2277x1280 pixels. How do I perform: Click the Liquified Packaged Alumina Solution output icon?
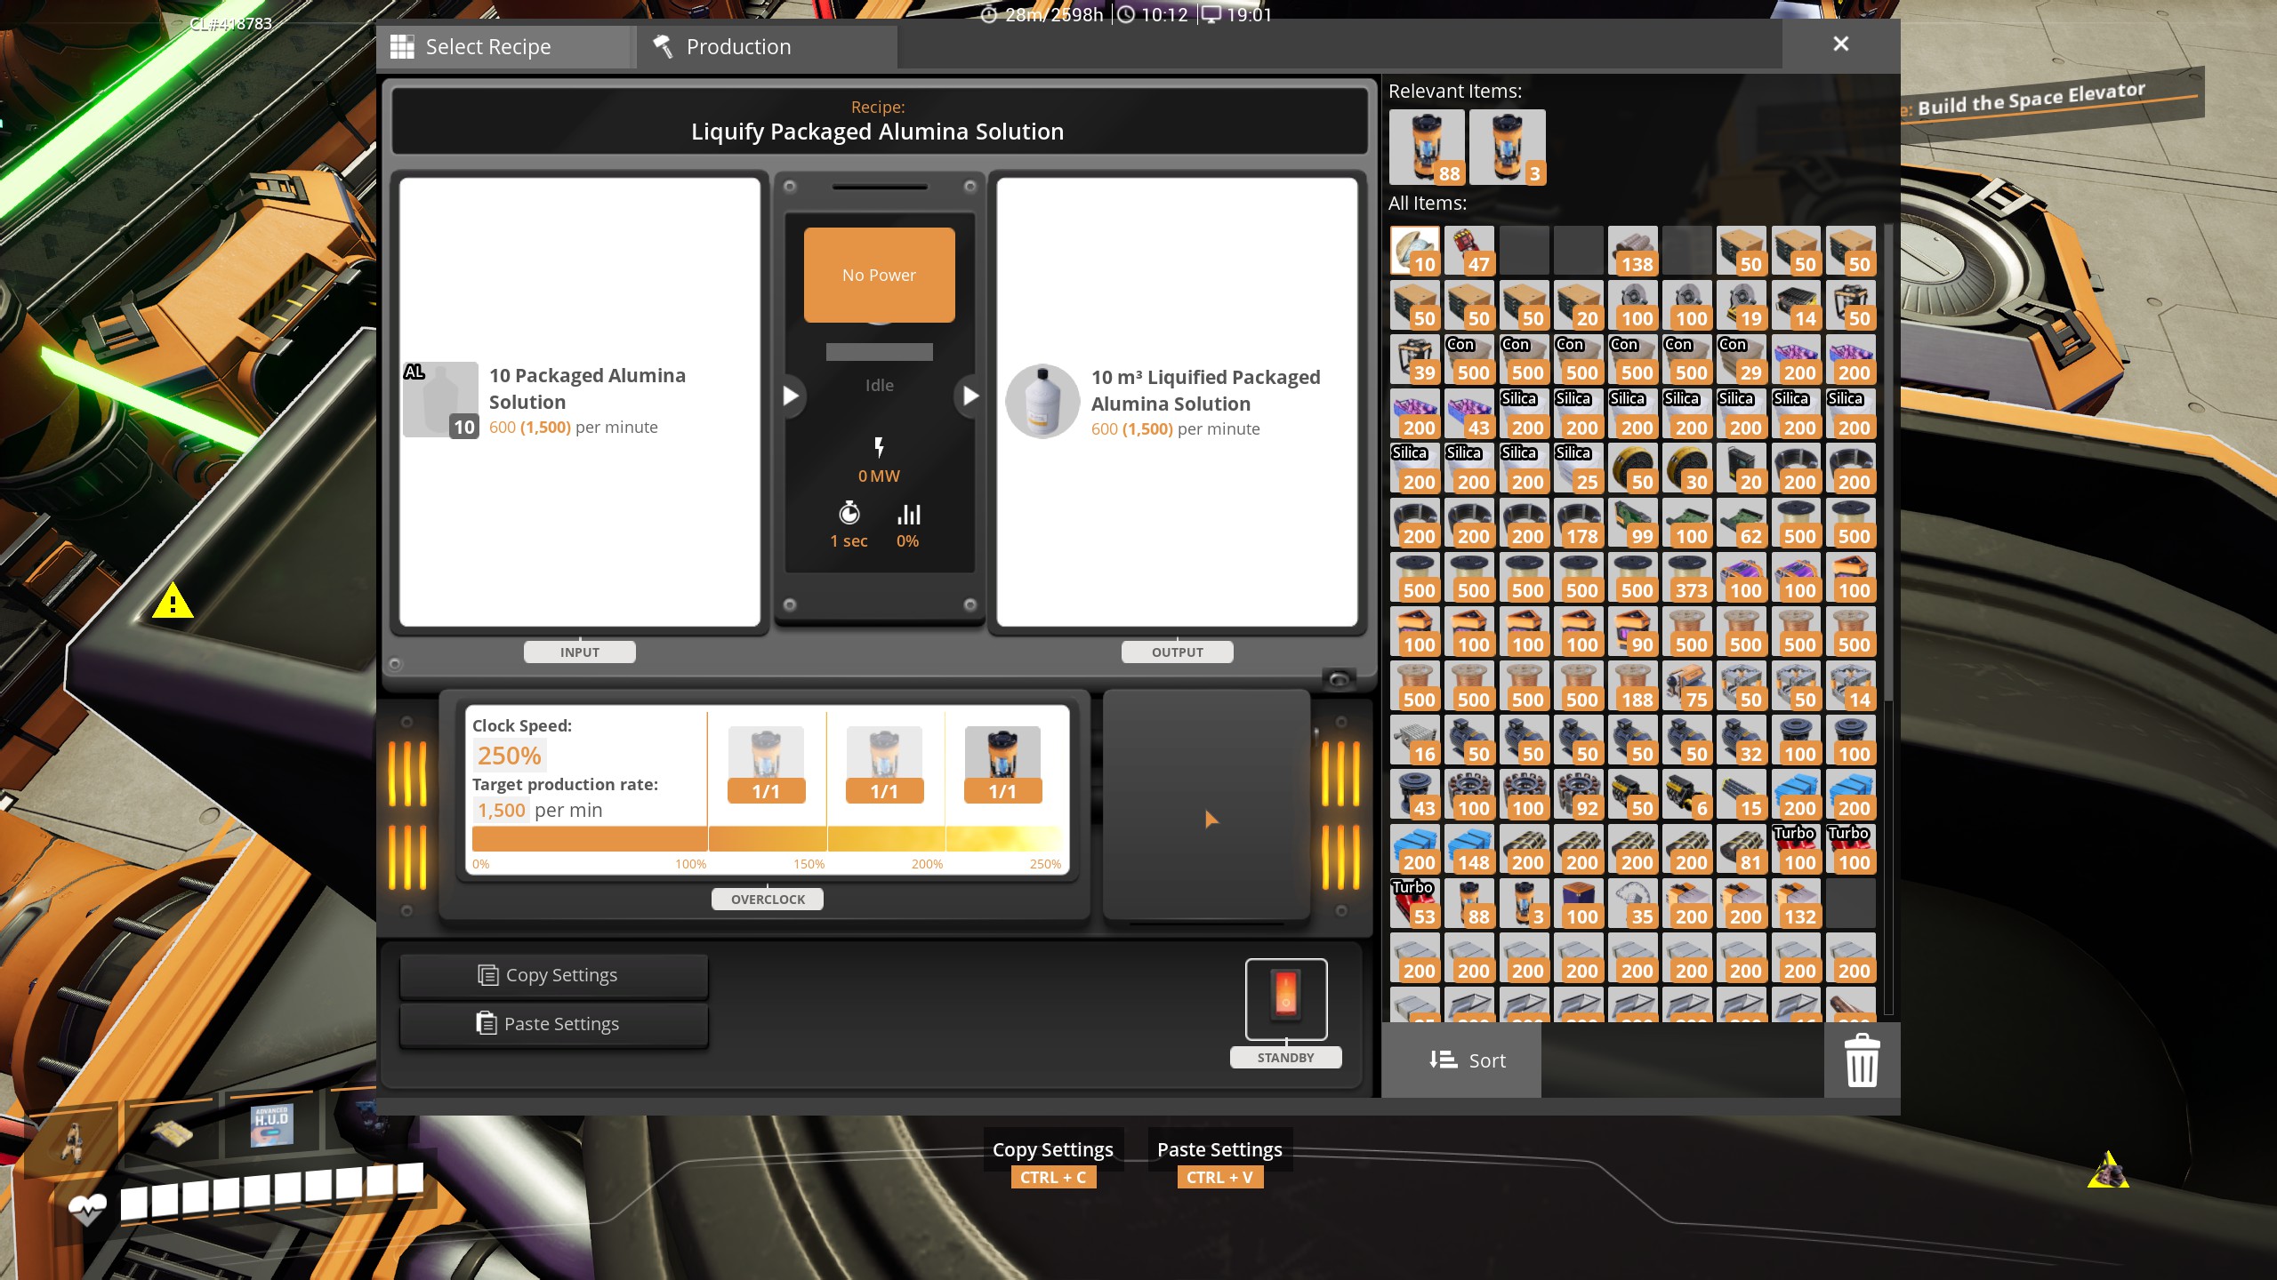point(1042,401)
